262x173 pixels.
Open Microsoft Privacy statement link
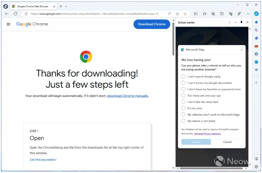207,134
